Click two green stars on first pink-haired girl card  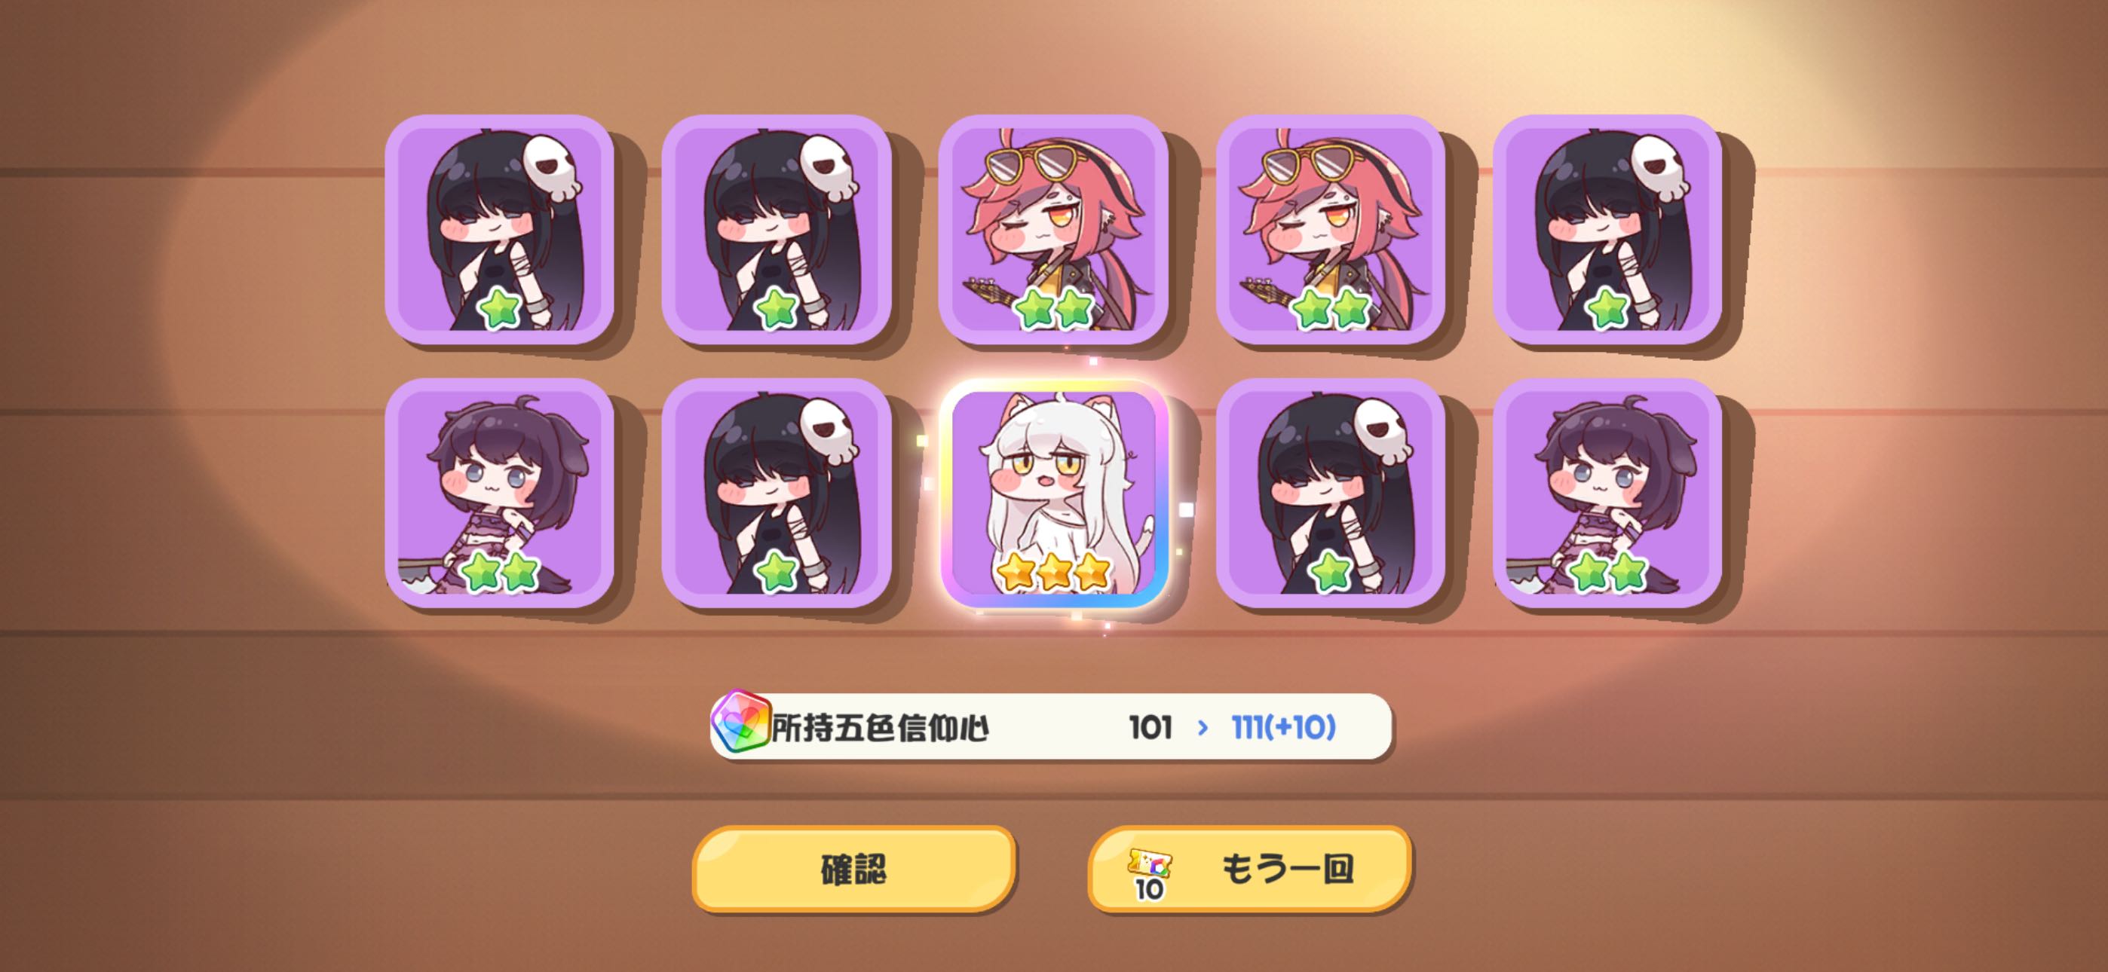(1054, 309)
